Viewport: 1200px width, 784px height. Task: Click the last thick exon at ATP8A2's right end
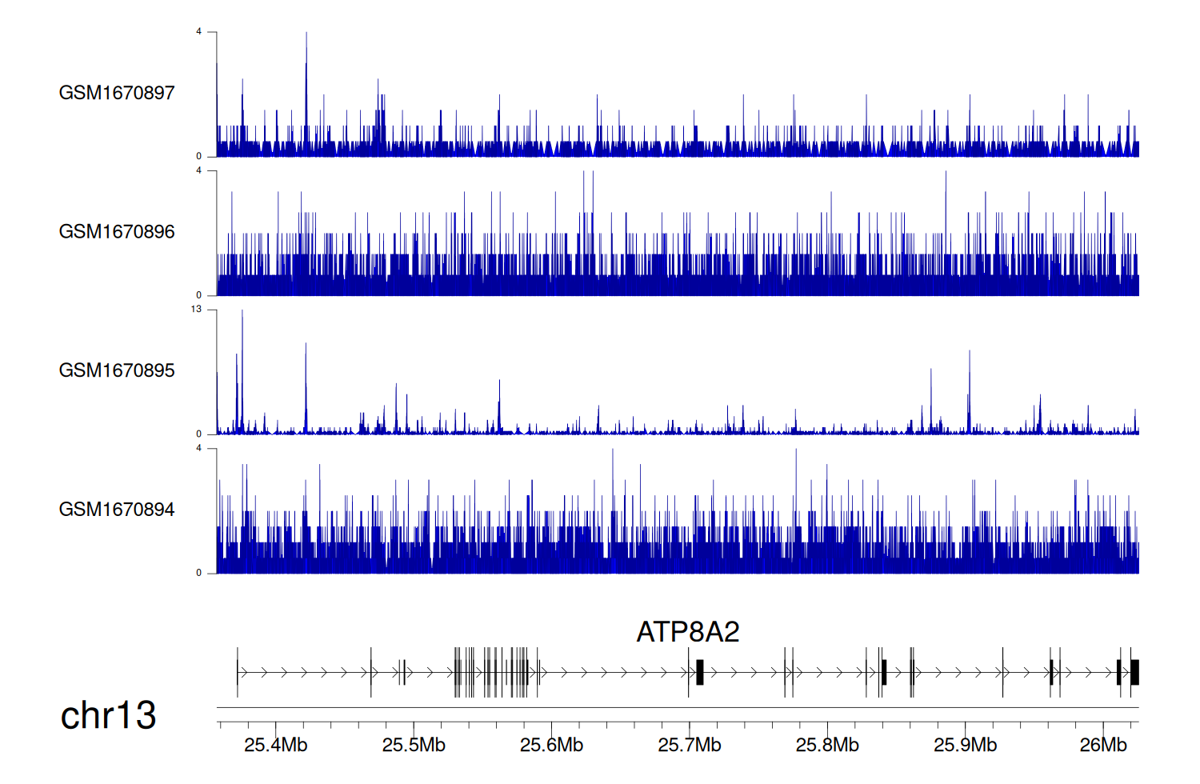click(1134, 672)
